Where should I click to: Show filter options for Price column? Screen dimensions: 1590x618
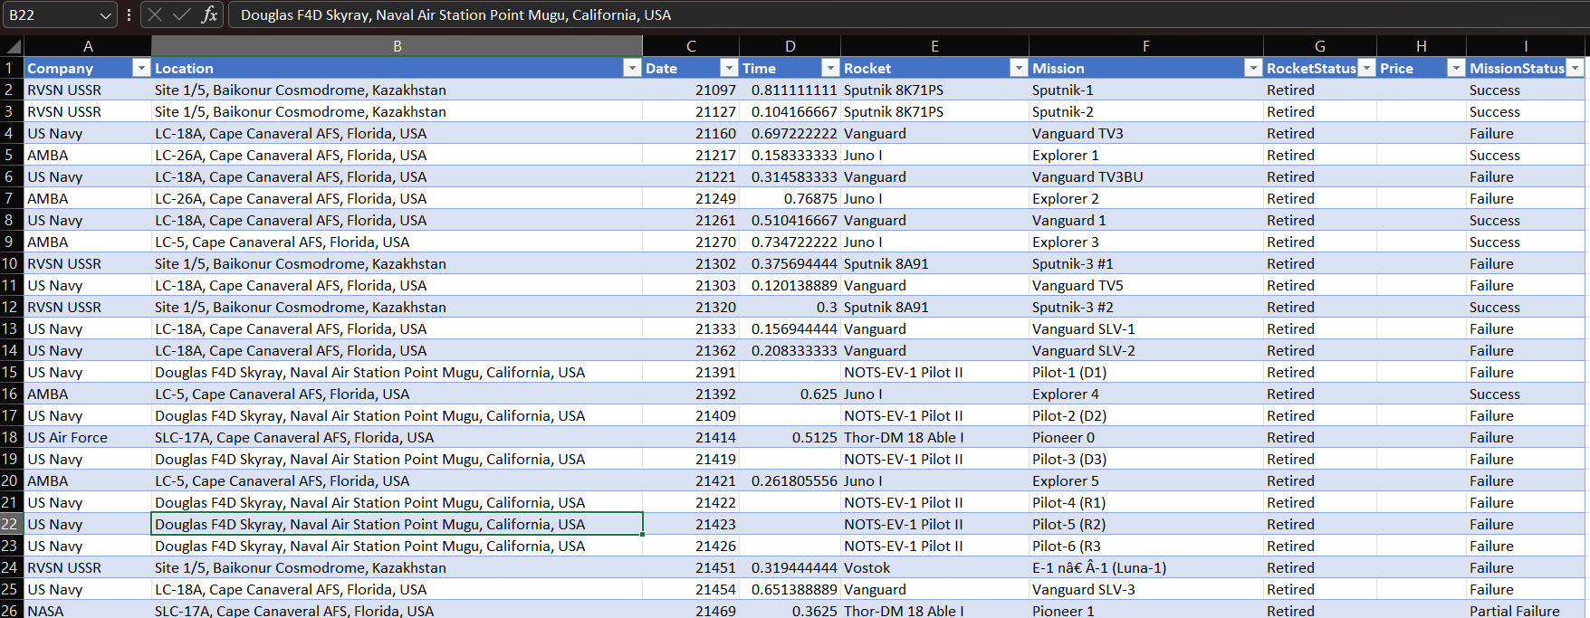pyautogui.click(x=1456, y=68)
